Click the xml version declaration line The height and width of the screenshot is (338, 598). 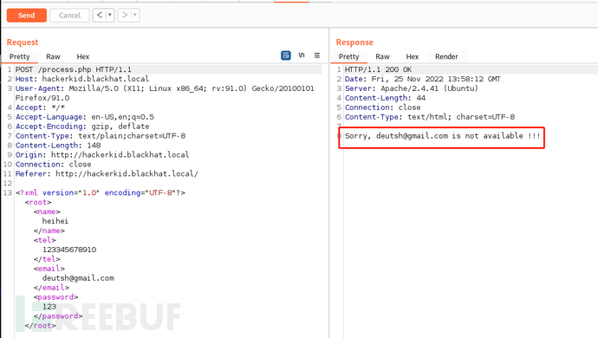coord(101,192)
